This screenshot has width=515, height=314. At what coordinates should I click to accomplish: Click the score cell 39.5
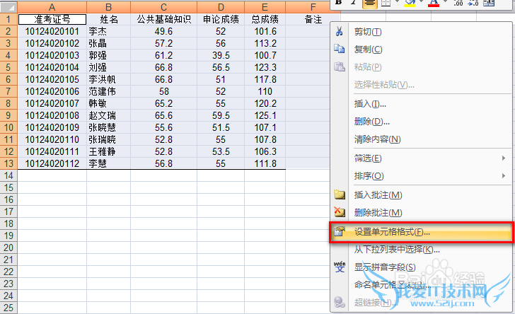point(221,55)
